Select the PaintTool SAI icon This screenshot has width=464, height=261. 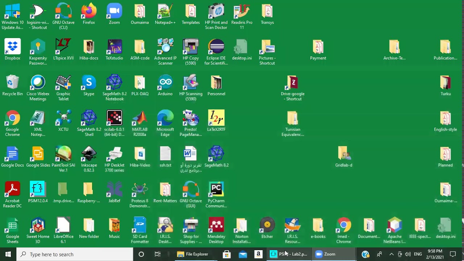[63, 159]
